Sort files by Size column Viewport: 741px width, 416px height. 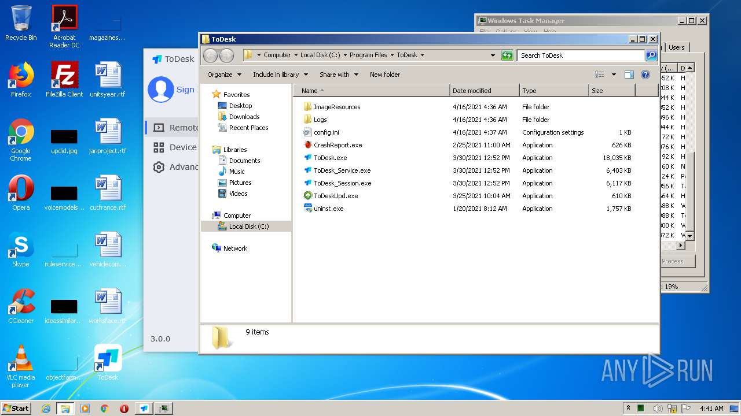coord(612,91)
